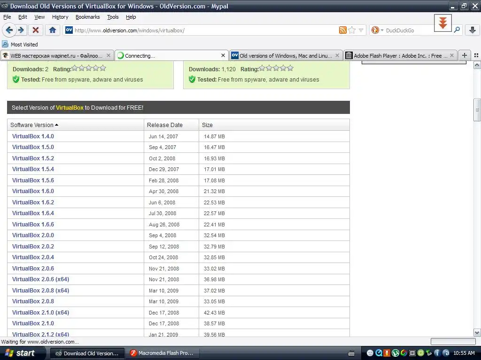Viewport: 481px width, 360px height.
Task: Switch to the Adobe Flash Player tab
Action: [400, 55]
